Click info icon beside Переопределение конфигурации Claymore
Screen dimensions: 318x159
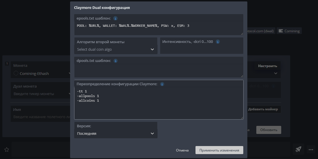coord(162,84)
